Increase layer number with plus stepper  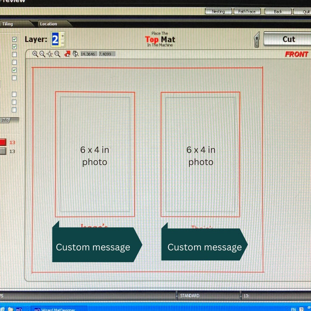coord(63,36)
